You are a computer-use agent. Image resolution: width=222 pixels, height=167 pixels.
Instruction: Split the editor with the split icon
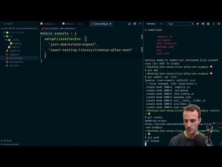click(135, 24)
